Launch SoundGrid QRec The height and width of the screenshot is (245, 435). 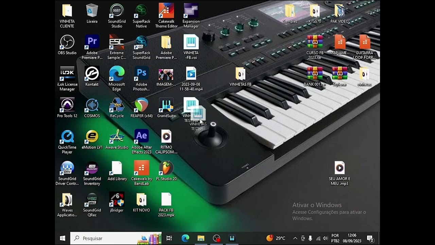92,205
